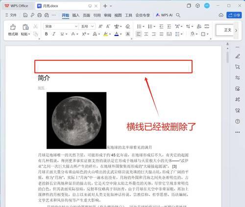Open the sidebar help question icon
This screenshot has height=207, width=245.
pos(238,121)
